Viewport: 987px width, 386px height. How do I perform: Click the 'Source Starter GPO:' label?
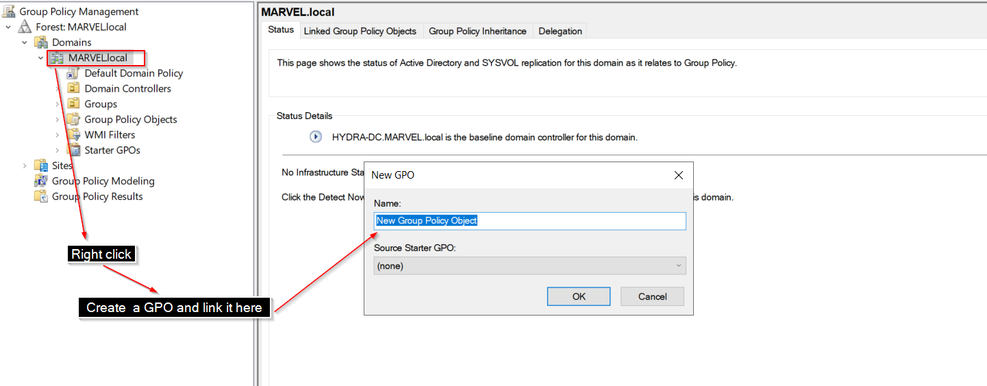point(414,248)
